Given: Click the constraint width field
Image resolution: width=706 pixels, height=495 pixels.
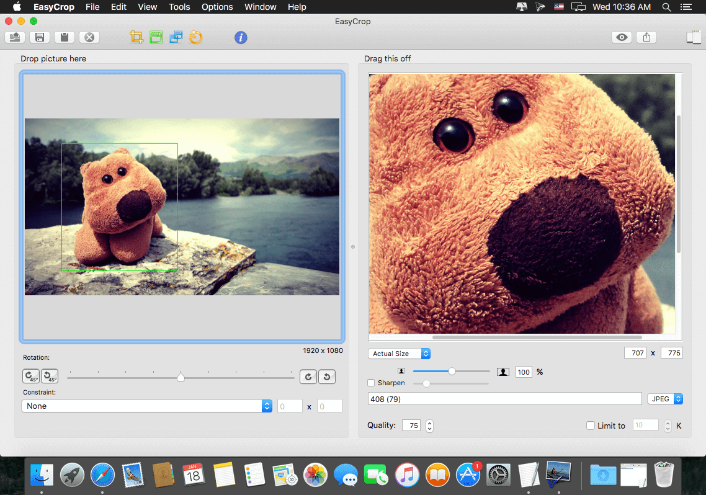Looking at the screenshot, I should click(290, 406).
